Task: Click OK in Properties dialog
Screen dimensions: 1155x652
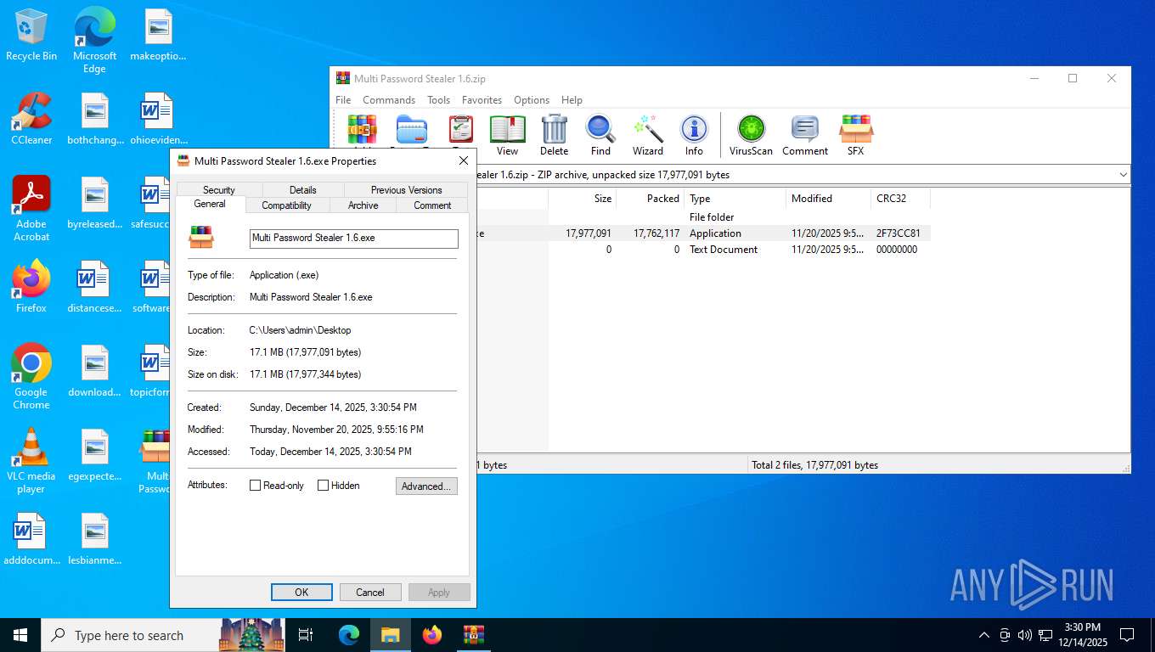Action: pos(301,593)
